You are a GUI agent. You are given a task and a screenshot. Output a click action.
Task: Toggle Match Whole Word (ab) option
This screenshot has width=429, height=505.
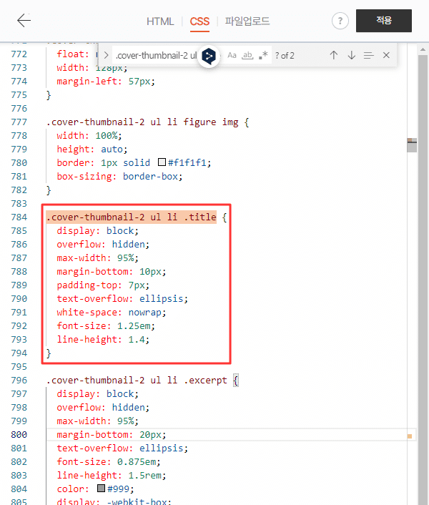click(247, 55)
